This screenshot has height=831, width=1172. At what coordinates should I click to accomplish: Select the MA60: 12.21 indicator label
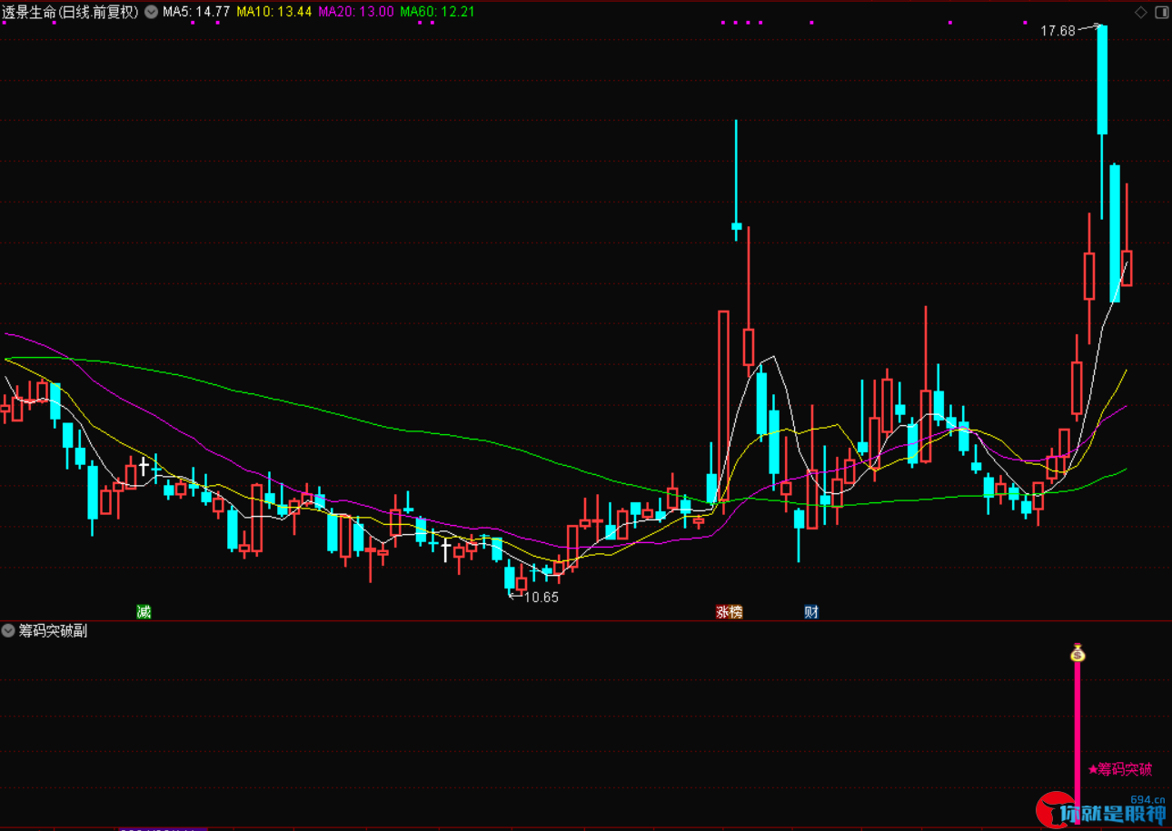438,12
